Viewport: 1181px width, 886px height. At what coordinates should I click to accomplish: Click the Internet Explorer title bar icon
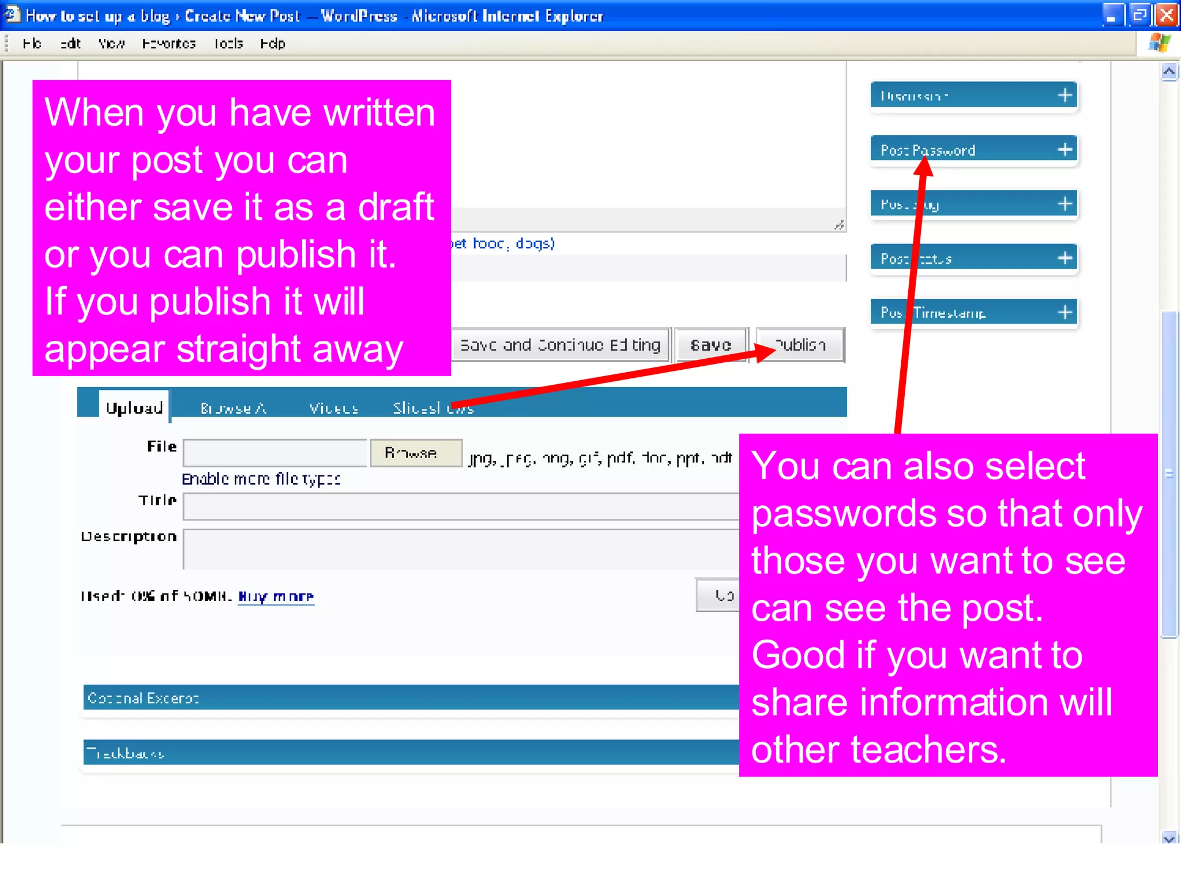12,14
